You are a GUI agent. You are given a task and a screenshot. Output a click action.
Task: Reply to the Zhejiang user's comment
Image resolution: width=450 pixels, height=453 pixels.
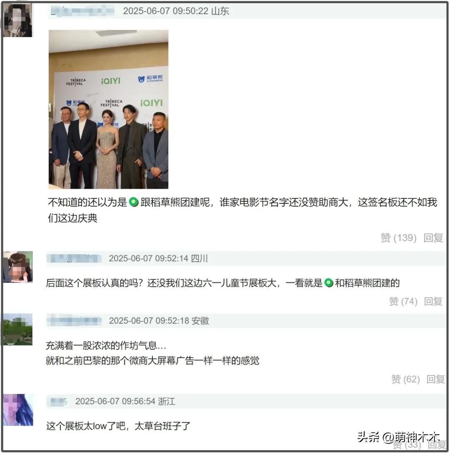437,444
